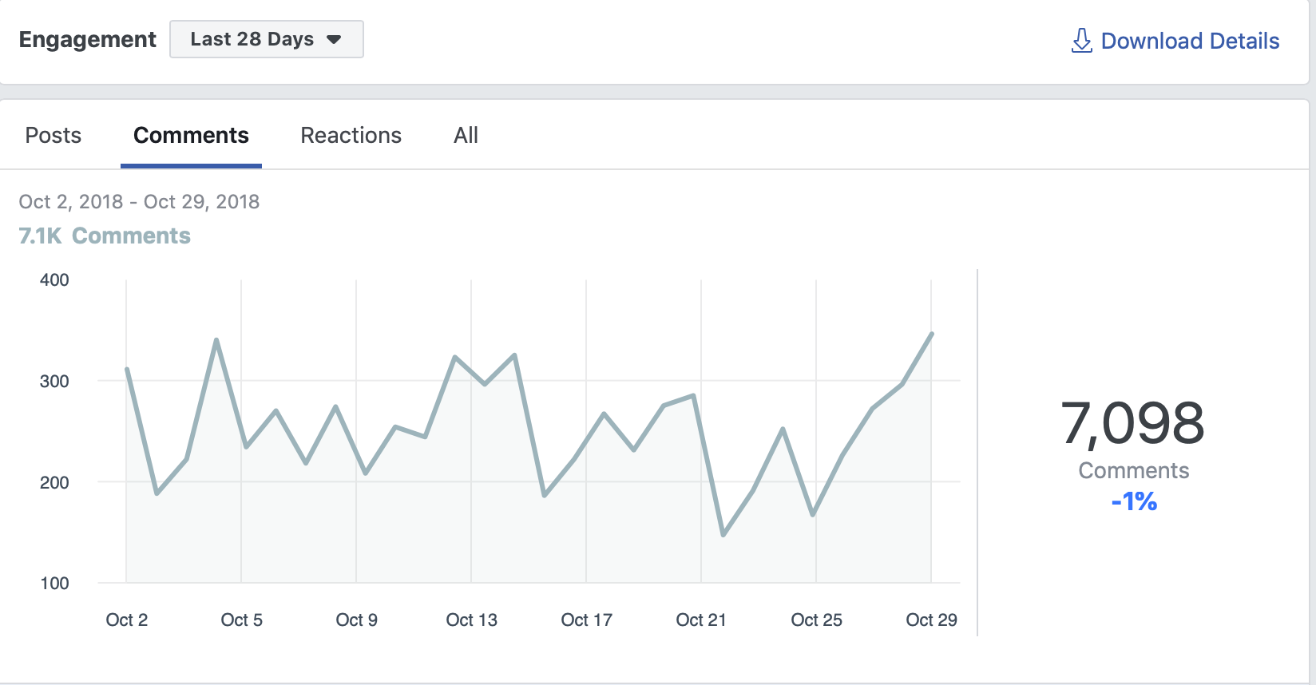Open the Last 28 Days dropdown

266,39
